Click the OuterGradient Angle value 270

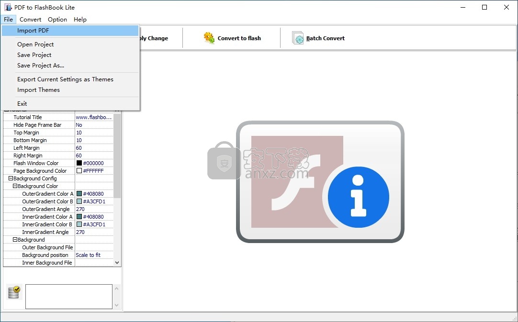click(x=80, y=209)
